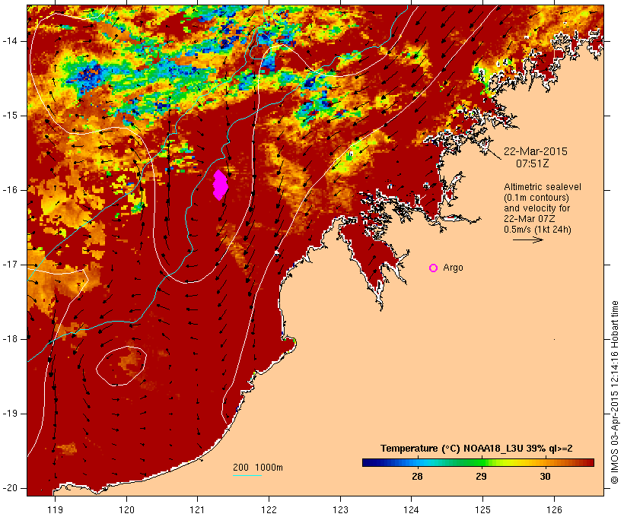The image size is (624, 517).
Task: Click the magenta Argo circle marker in legend
Action: (434, 268)
